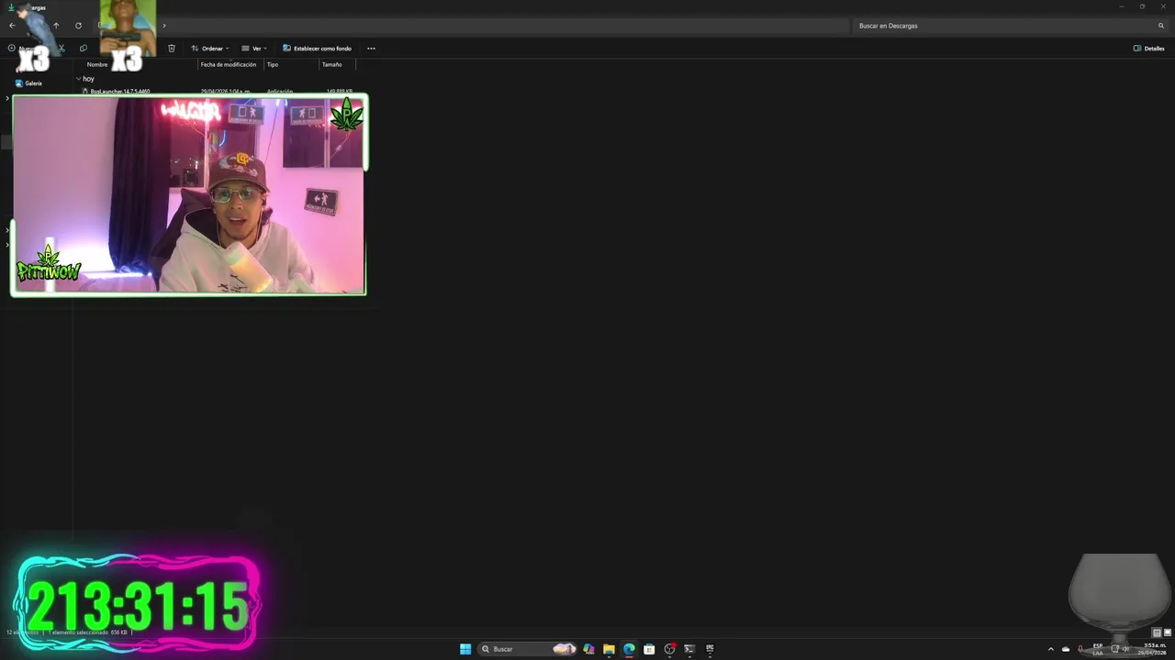The width and height of the screenshot is (1175, 660).
Task: Open Epic Games Launcher from taskbar
Action: pyautogui.click(x=710, y=649)
